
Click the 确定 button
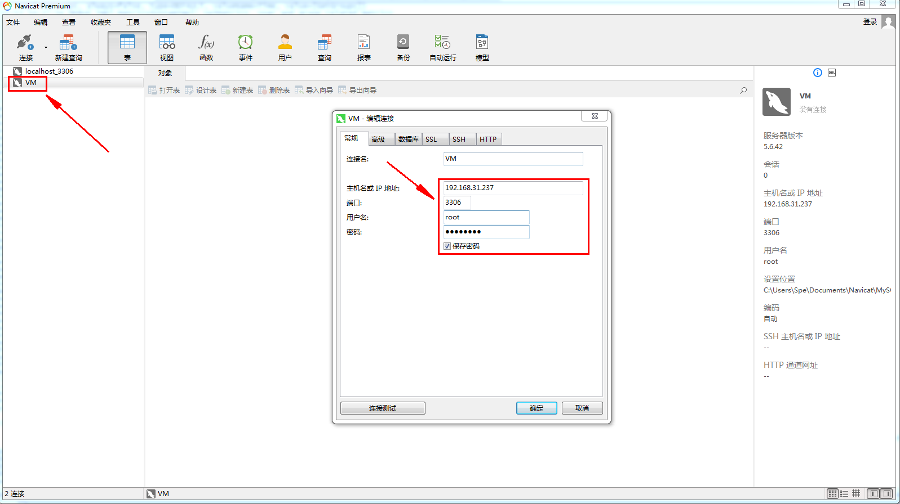coord(537,408)
